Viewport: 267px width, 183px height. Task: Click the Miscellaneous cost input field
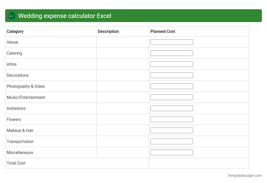pos(171,152)
